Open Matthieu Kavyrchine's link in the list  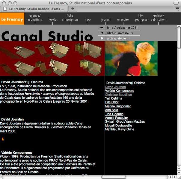click(x=120, y=129)
